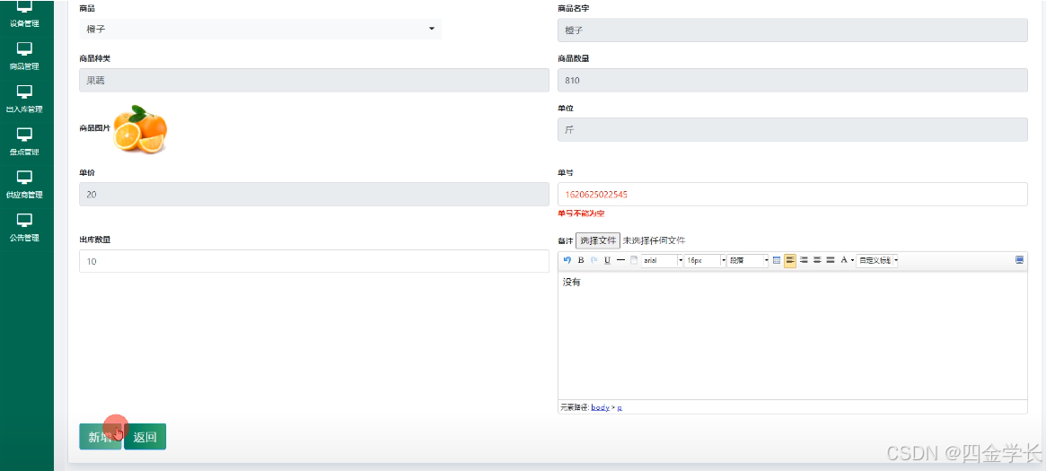The width and height of the screenshot is (1046, 471).
Task: Click the justify alignment icon in editor
Action: [831, 260]
